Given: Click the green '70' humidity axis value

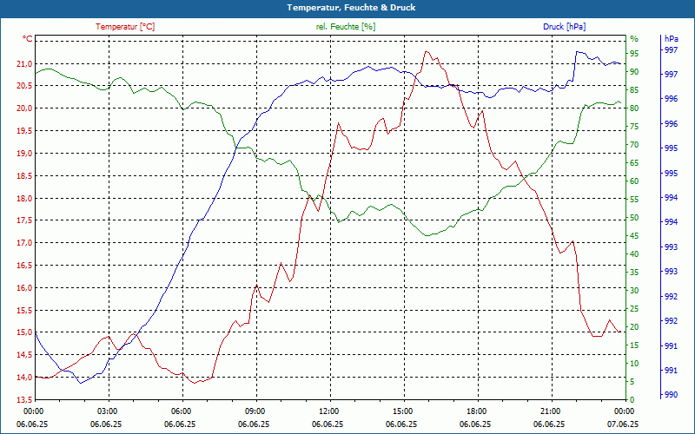Looking at the screenshot, I should point(634,145).
